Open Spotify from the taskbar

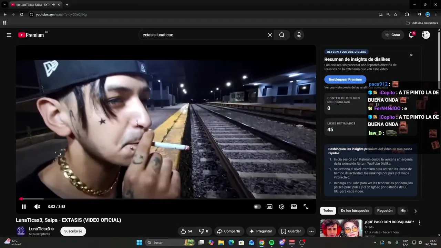pyautogui.click(x=271, y=242)
